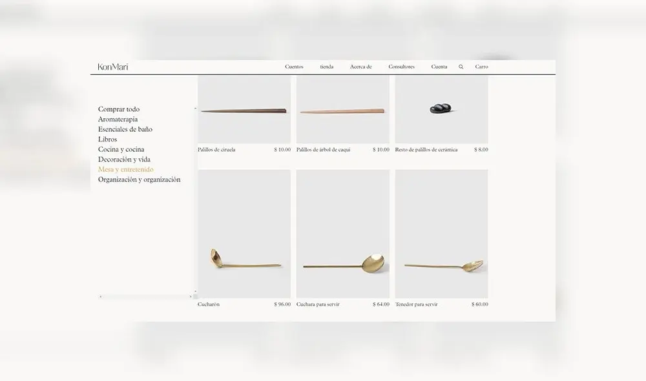Open the Cuentos menu item

(x=294, y=67)
